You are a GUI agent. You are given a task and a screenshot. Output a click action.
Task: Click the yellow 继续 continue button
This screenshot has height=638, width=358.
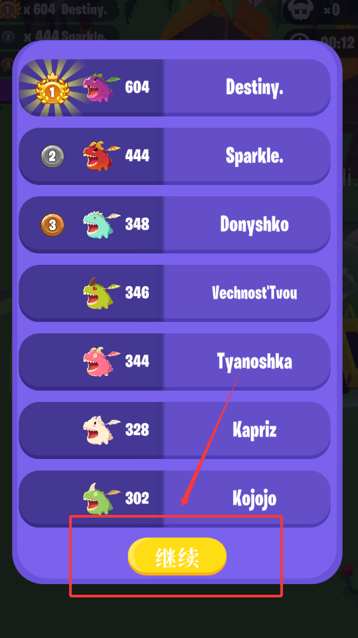coord(177,556)
